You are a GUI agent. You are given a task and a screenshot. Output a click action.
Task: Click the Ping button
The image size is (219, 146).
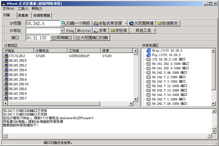(x=70, y=30)
